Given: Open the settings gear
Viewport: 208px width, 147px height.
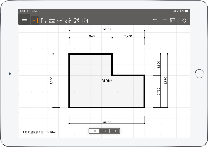Looking at the screenshot, I should click(x=184, y=20).
